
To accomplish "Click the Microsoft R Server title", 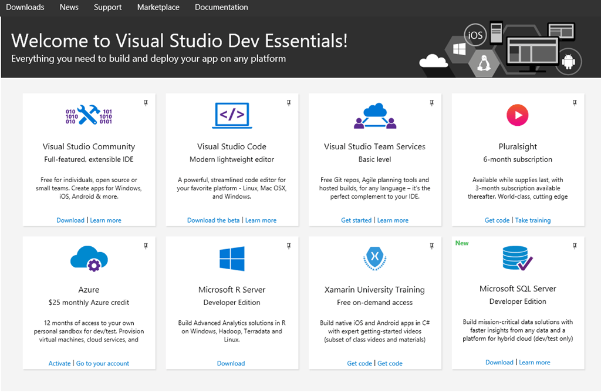I will coord(231,290).
